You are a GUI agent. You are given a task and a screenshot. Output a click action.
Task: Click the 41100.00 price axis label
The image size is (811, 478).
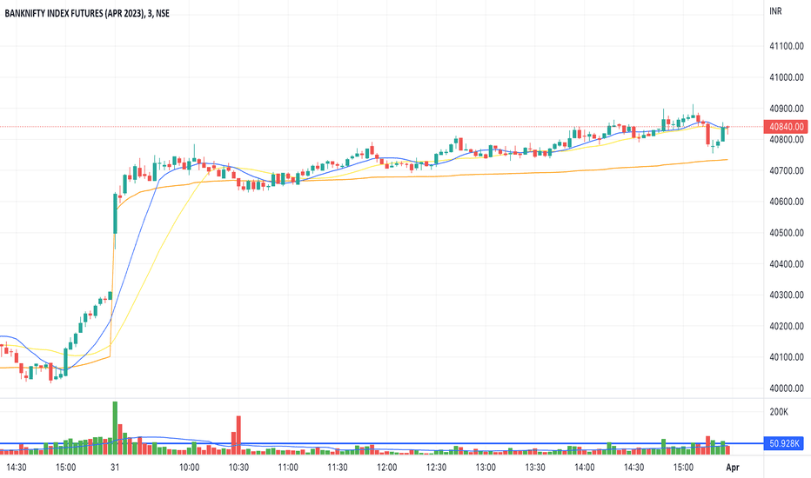point(786,46)
